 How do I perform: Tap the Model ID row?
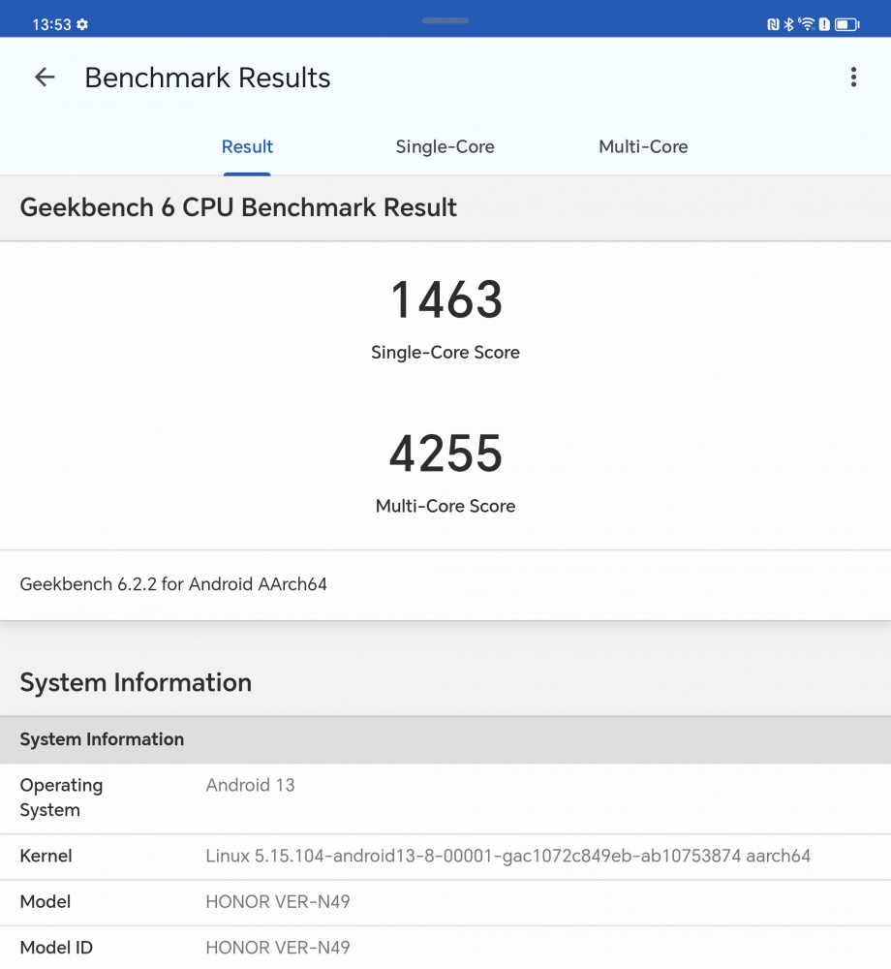point(445,948)
